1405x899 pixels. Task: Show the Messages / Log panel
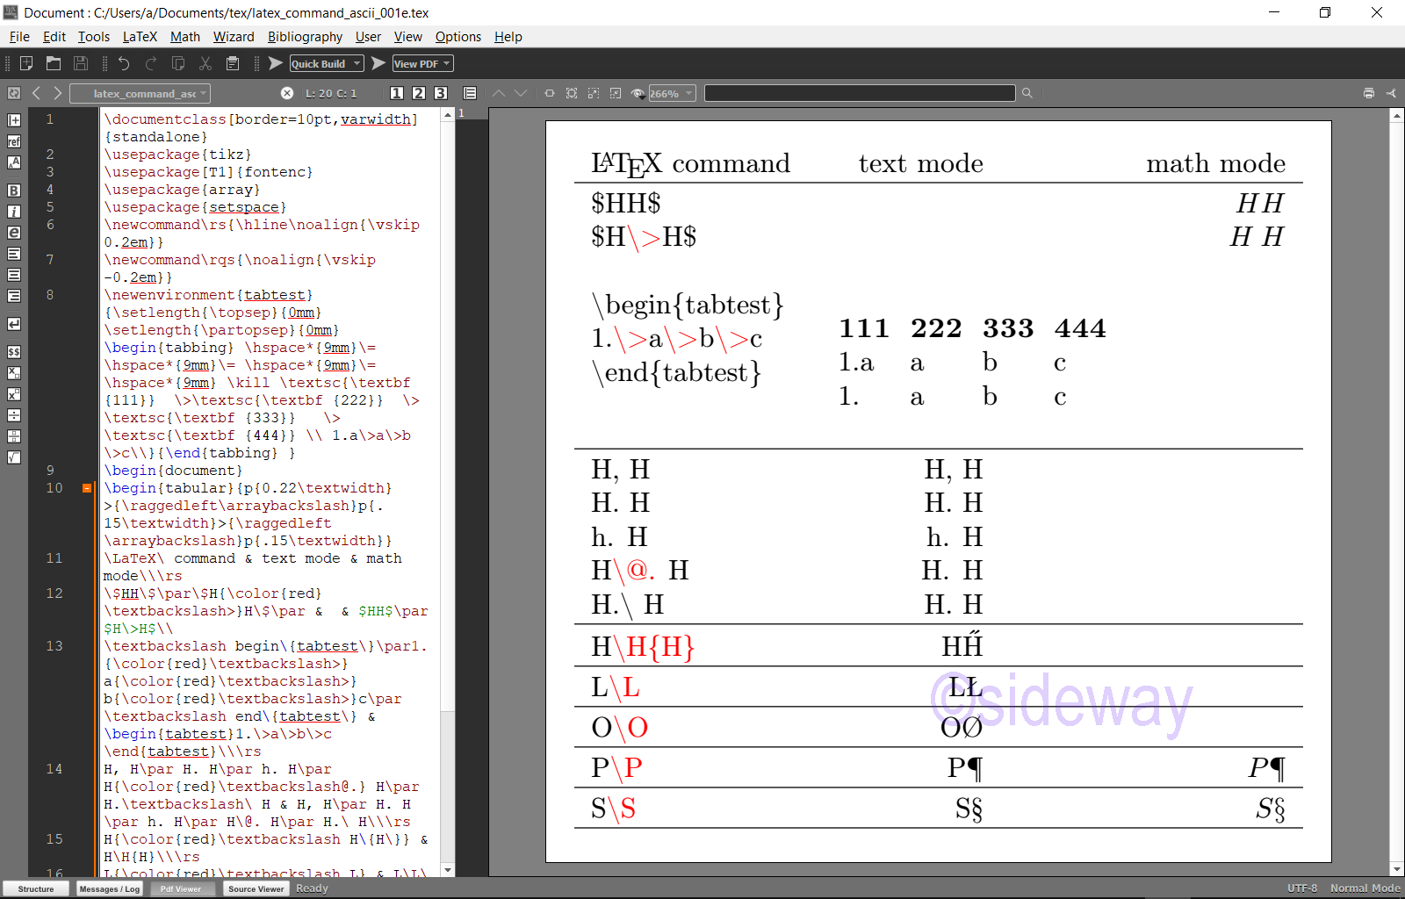pyautogui.click(x=110, y=888)
